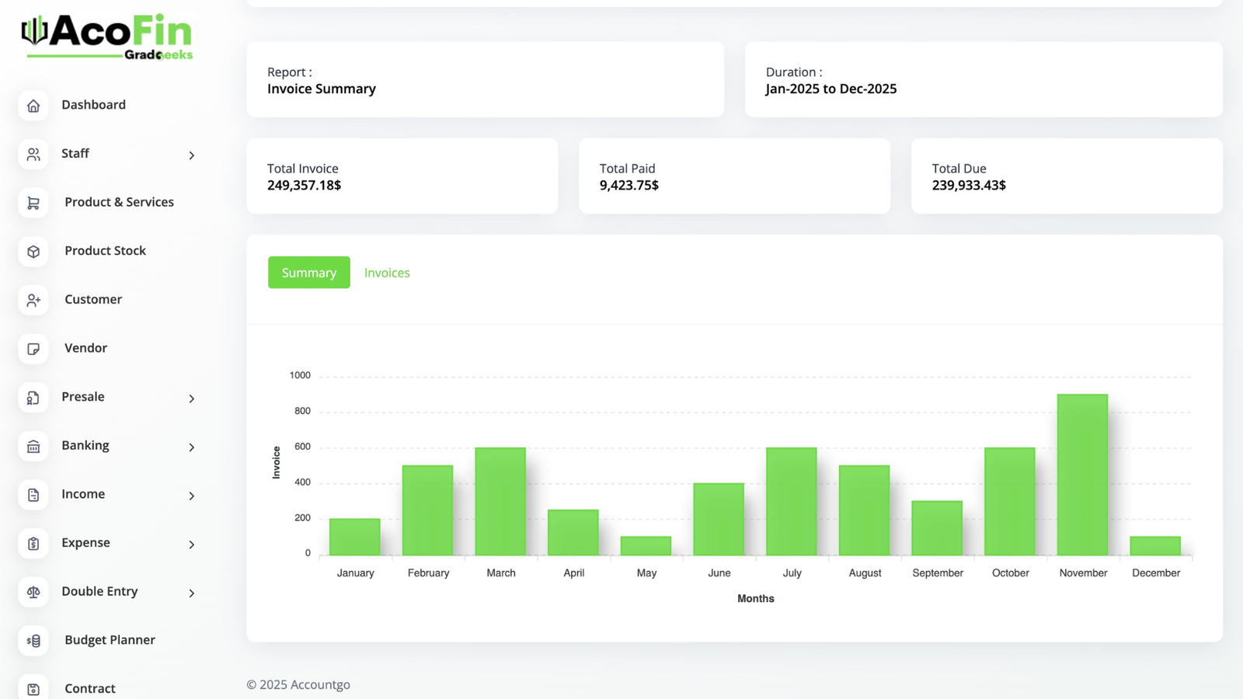This screenshot has height=699, width=1243.
Task: Click the March invoice bar
Action: pyautogui.click(x=500, y=501)
